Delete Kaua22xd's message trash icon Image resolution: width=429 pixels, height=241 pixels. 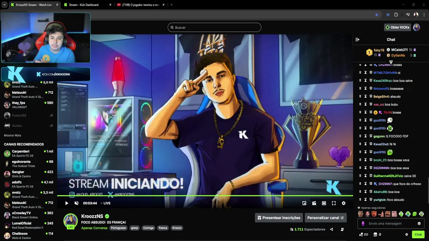pos(360,144)
